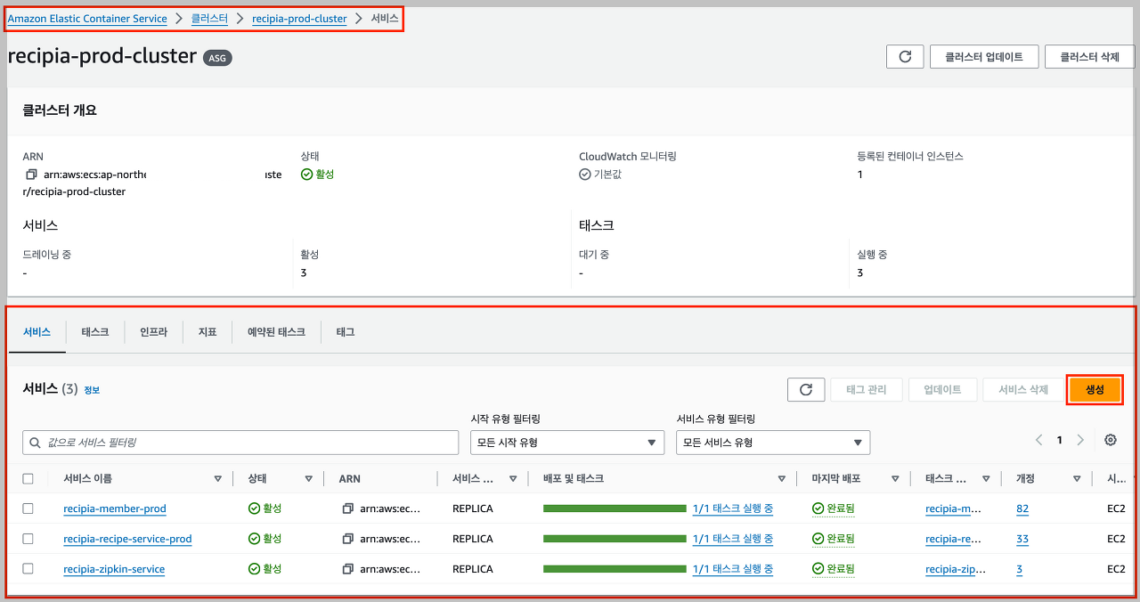
Task: Go to previous page arrow in pagination
Action: (x=1038, y=440)
